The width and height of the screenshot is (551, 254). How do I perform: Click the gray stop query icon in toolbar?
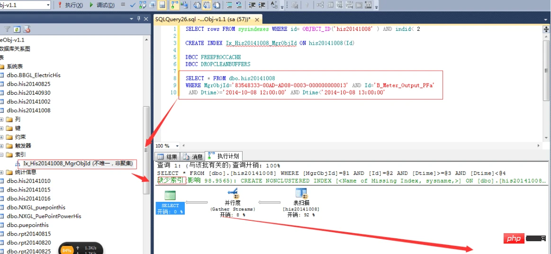coord(123,5)
